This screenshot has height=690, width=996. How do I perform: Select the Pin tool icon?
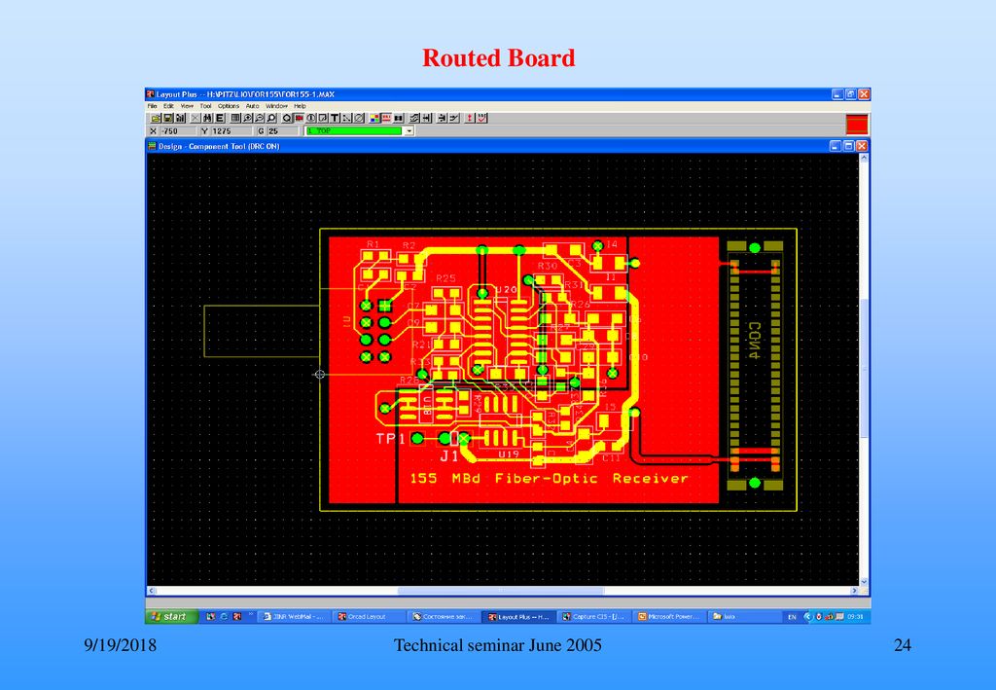(310, 118)
